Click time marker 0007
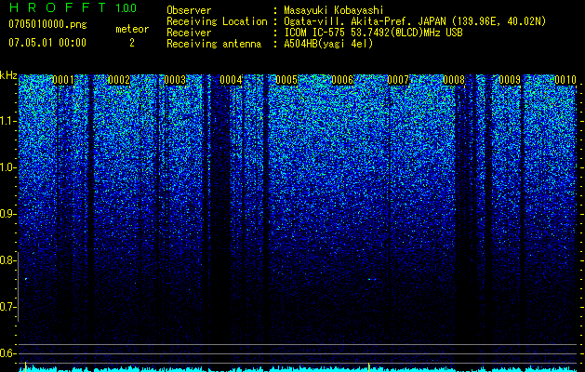This screenshot has width=585, height=372. [398, 80]
